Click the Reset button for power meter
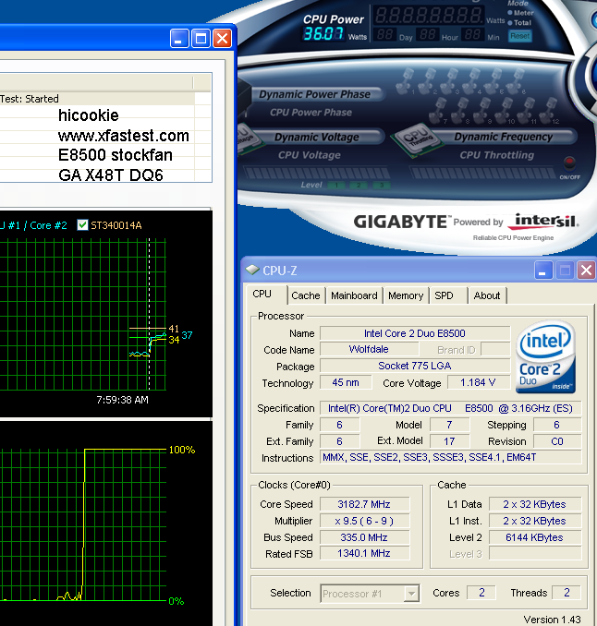Image resolution: width=597 pixels, height=626 pixels. tap(519, 36)
